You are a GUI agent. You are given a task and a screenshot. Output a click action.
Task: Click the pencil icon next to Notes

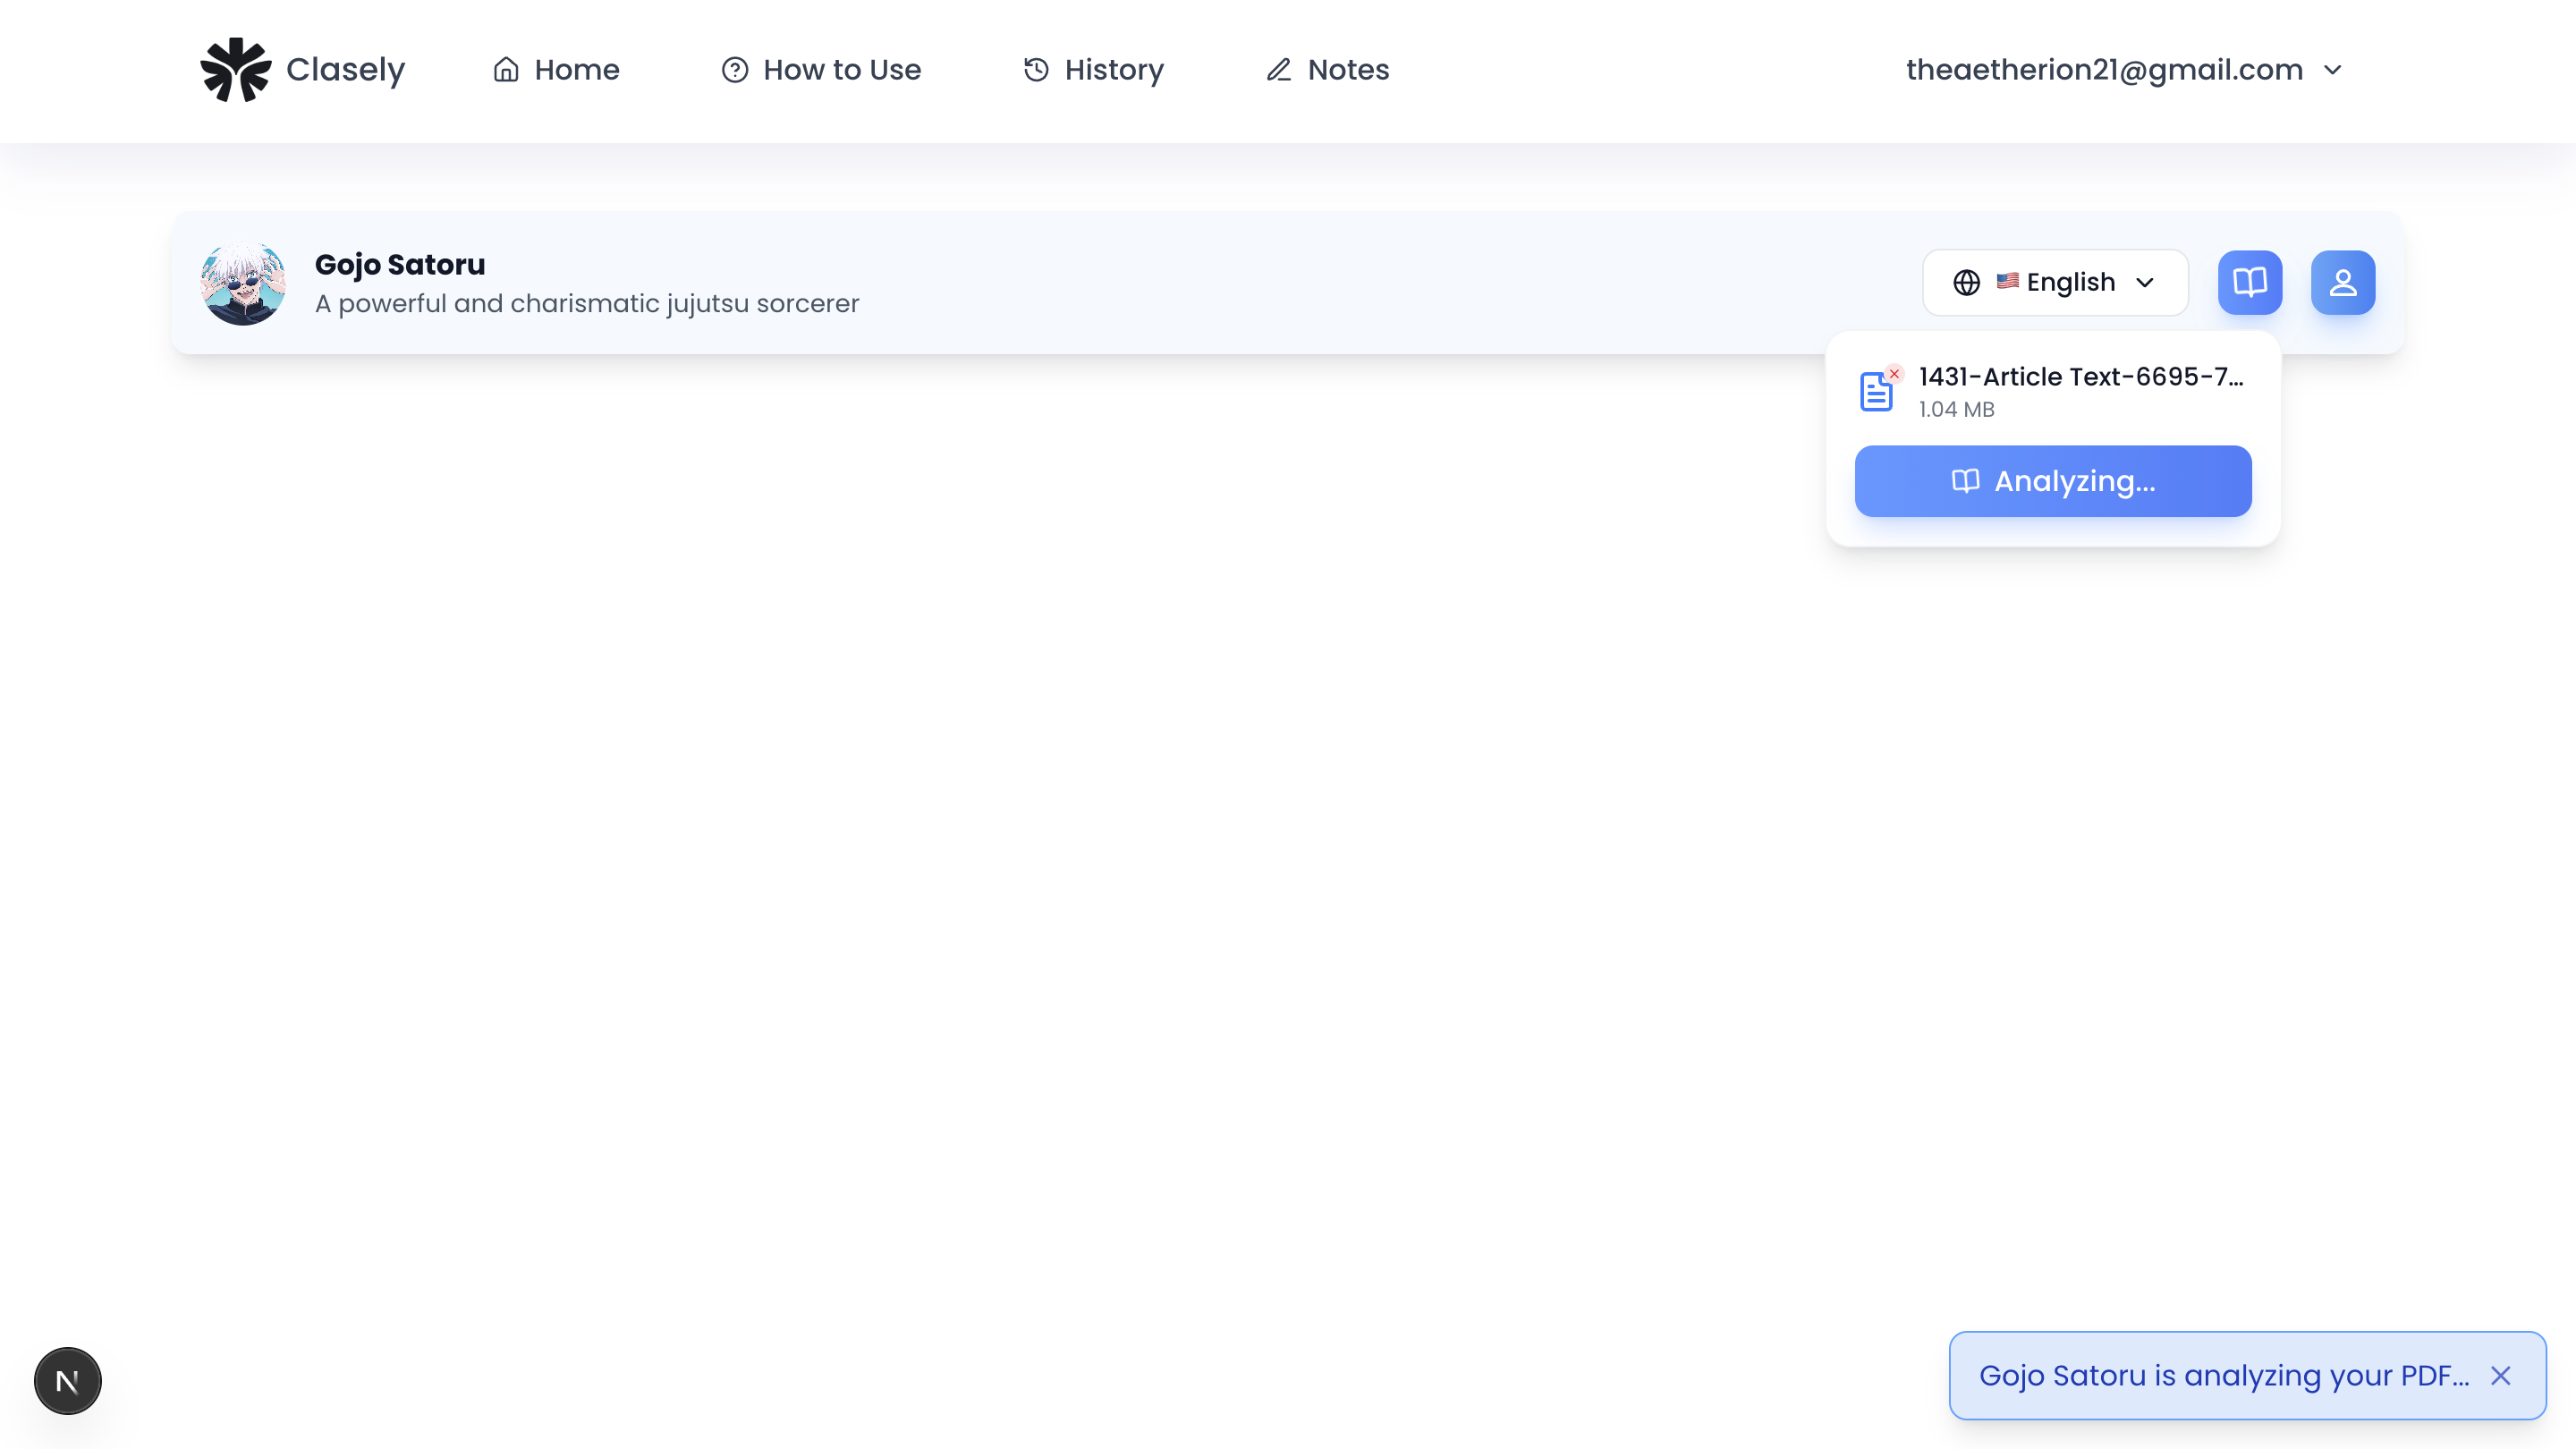1279,70
